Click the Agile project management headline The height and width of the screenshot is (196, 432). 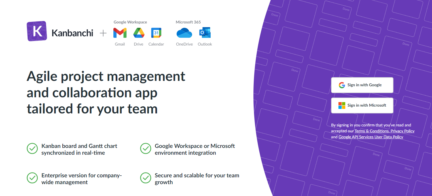tap(106, 93)
